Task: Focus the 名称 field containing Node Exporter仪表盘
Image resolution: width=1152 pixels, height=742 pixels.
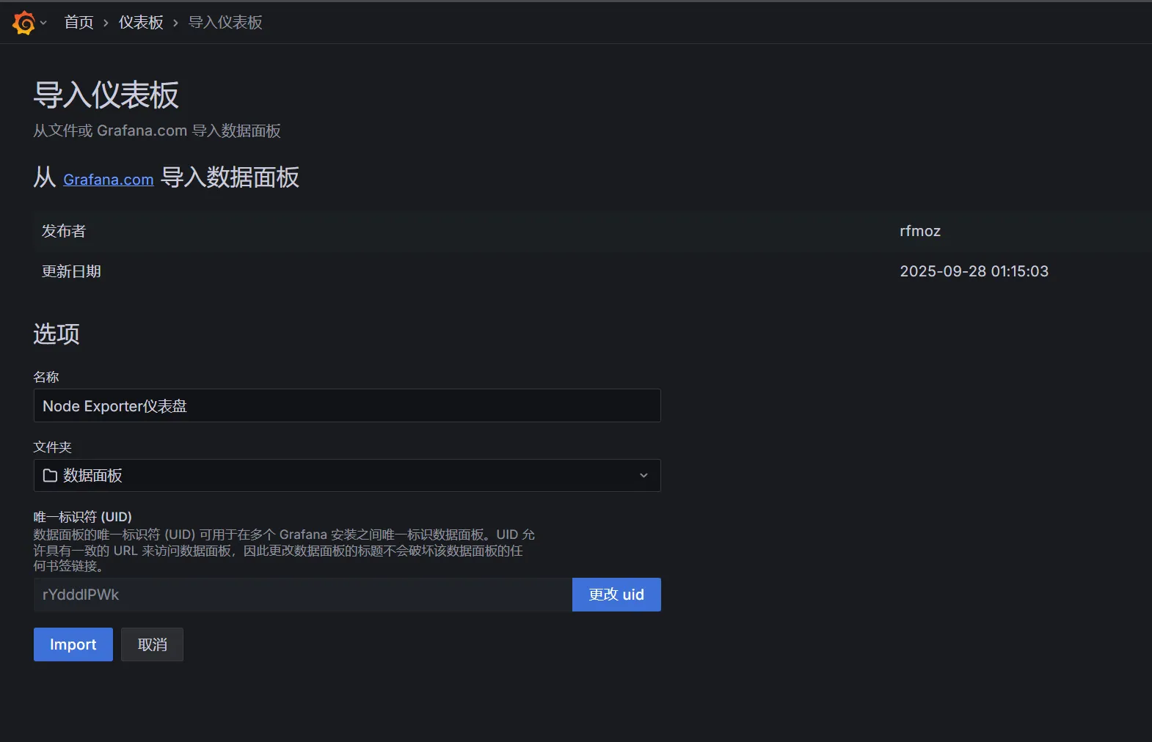Action: click(346, 405)
